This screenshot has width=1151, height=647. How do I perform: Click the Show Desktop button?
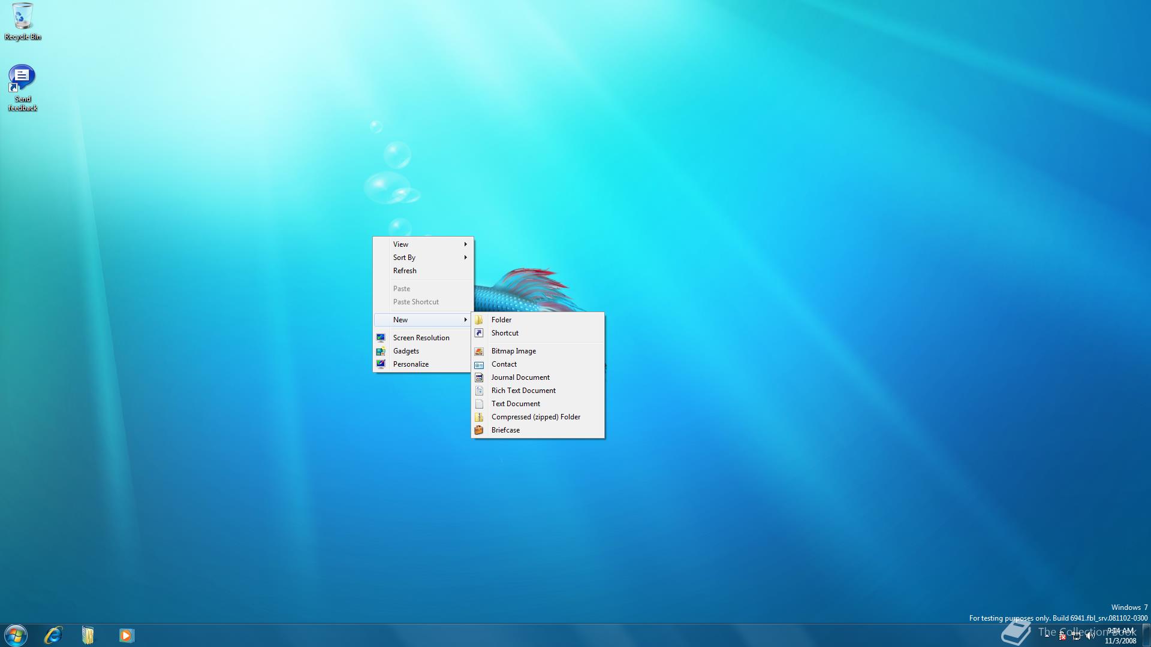point(1146,636)
